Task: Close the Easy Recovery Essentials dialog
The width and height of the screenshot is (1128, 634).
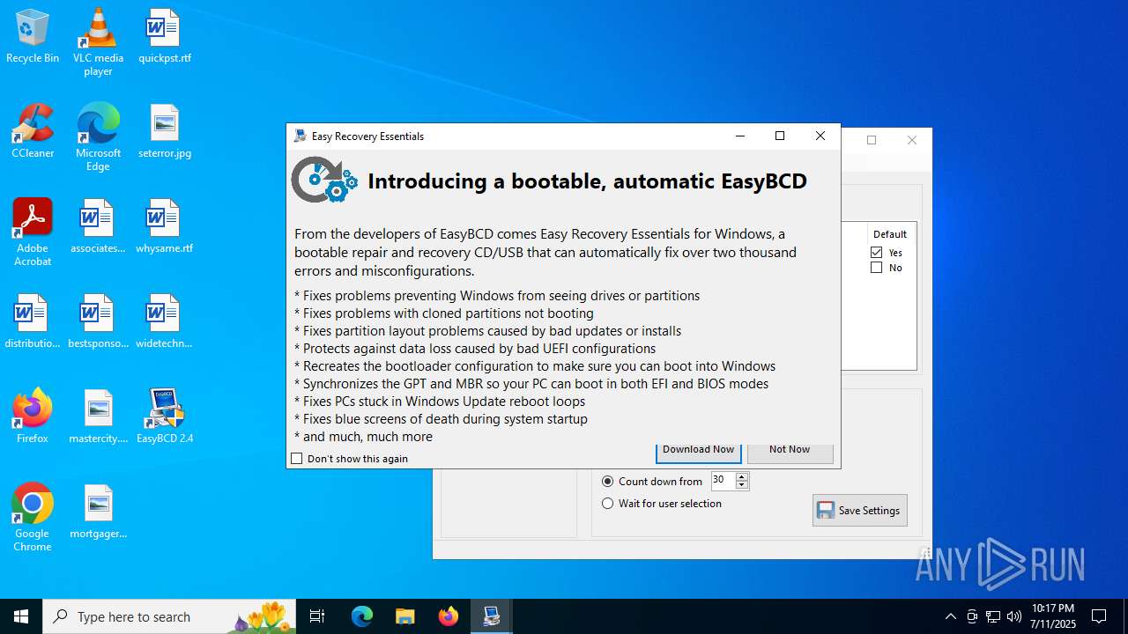Action: [820, 136]
